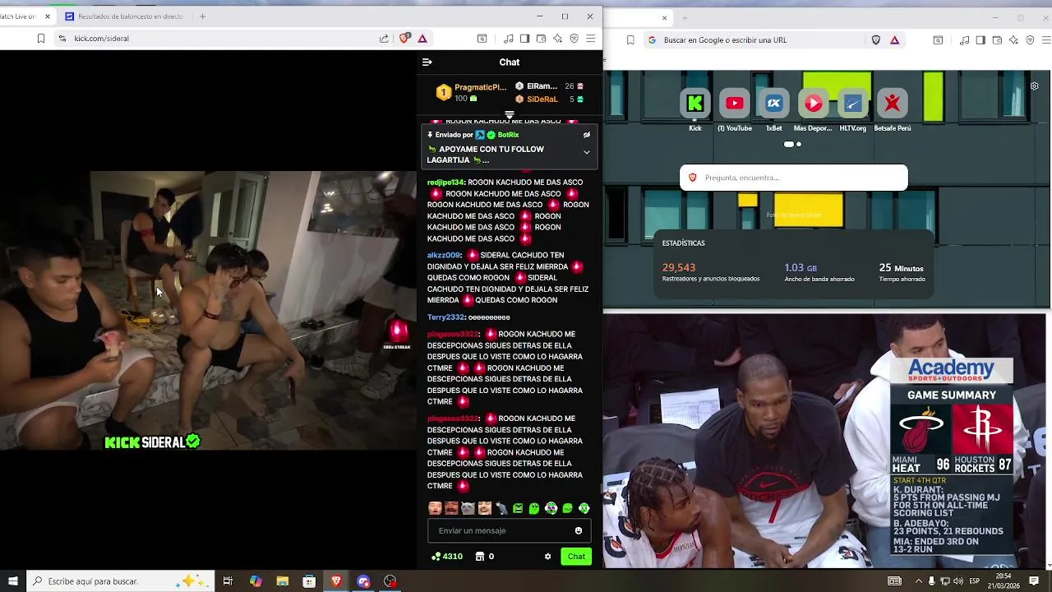Send message with green Chat button
Viewport: 1052px width, 592px height.
[x=576, y=557]
